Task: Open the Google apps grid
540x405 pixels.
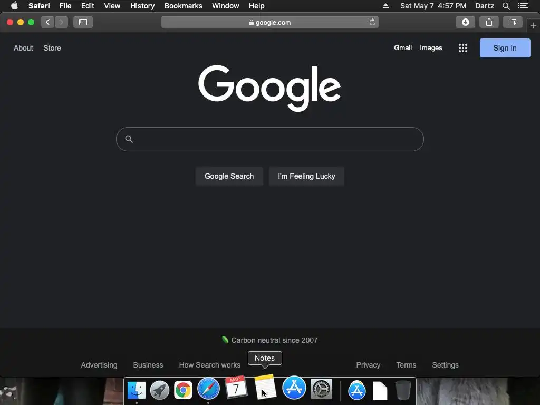Action: pyautogui.click(x=463, y=48)
